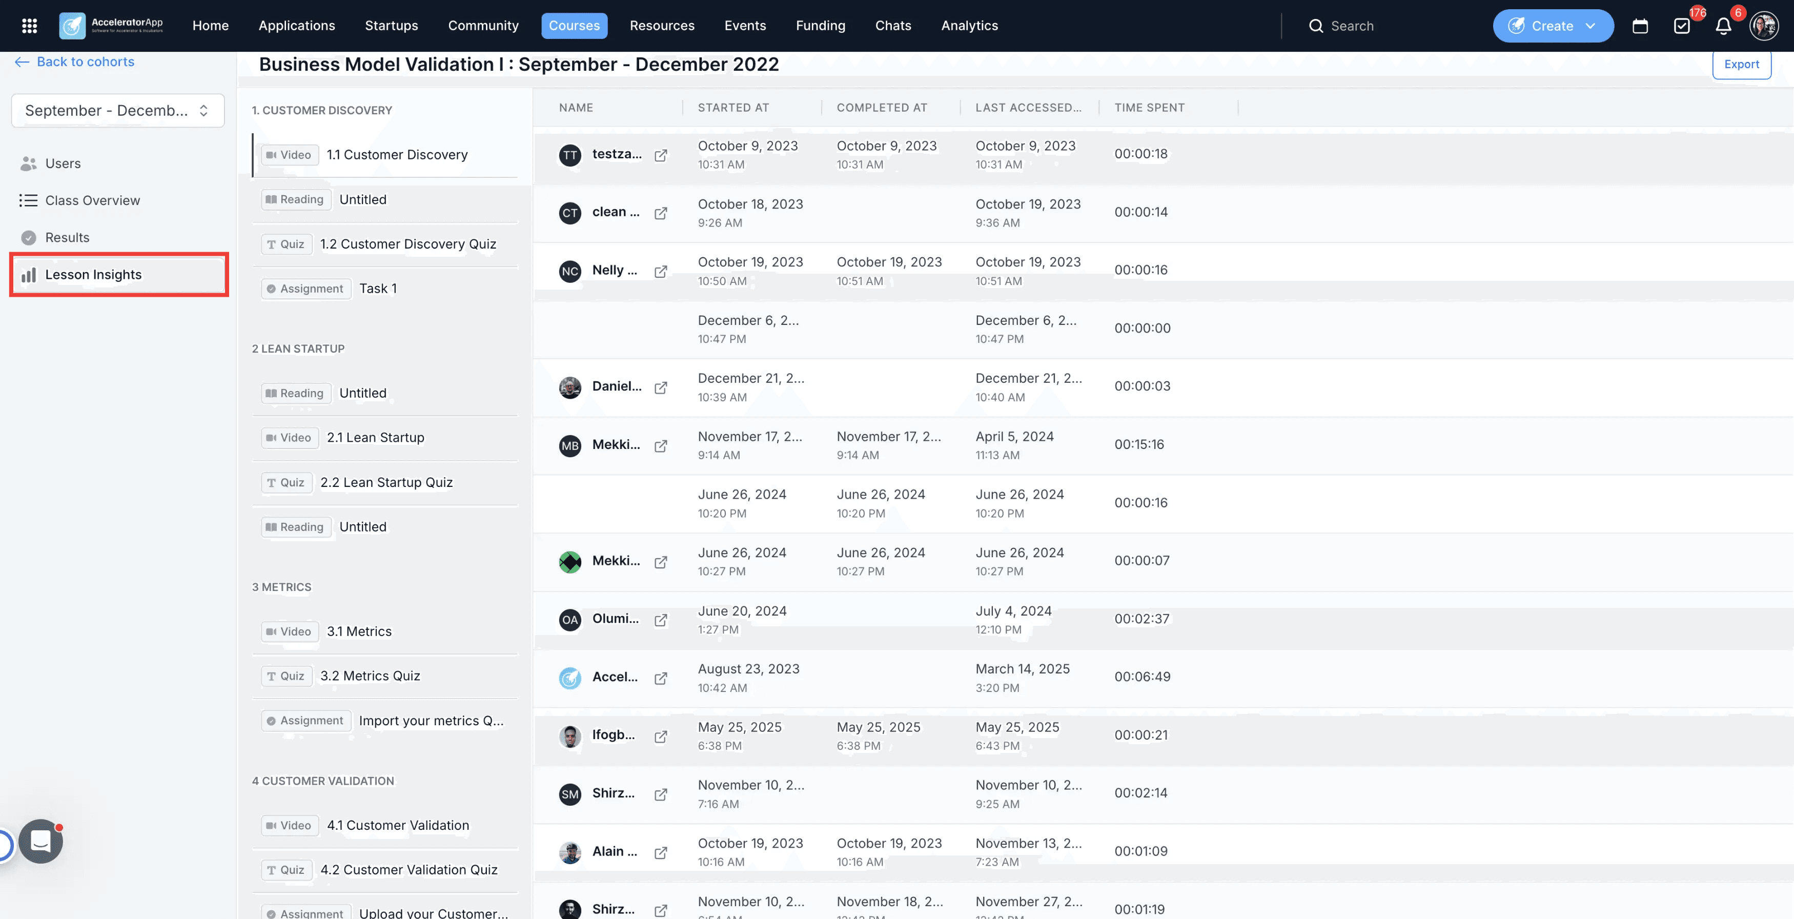Go to the Funding nav item
This screenshot has width=1794, height=919.
pos(821,26)
